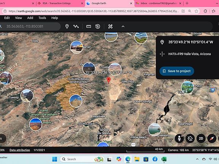The height and width of the screenshot is (164, 219).
Task: Add page to favorites star icon
Action: coord(196,11)
